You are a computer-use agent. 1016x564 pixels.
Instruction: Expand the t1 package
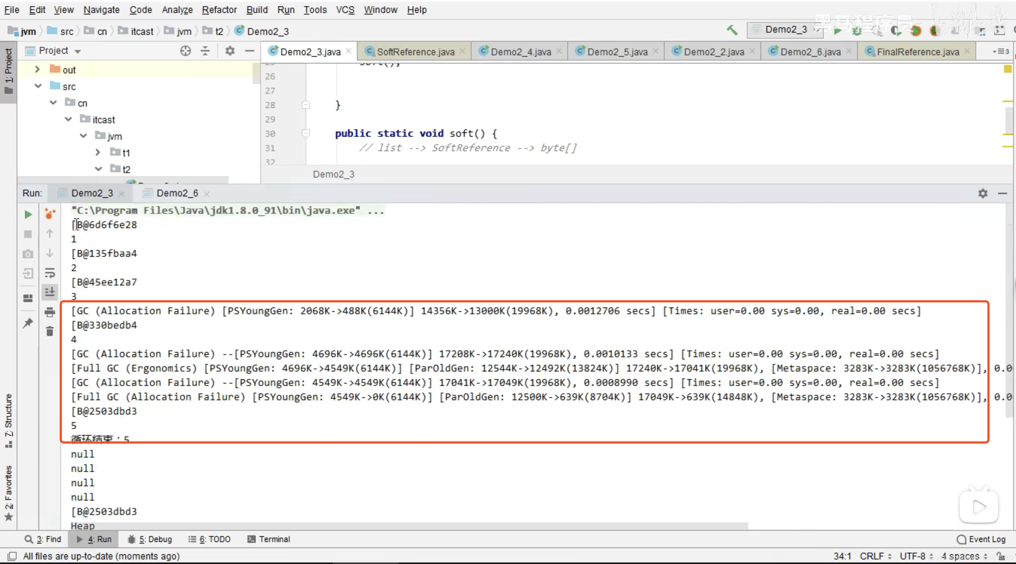(98, 152)
